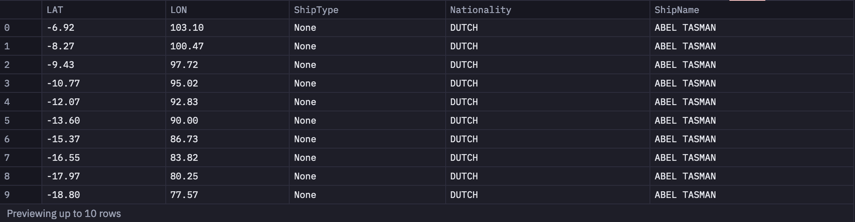Select the Nationality column header

tap(548, 10)
